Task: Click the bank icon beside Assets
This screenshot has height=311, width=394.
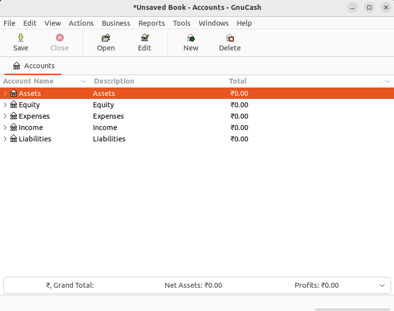Action: click(13, 93)
